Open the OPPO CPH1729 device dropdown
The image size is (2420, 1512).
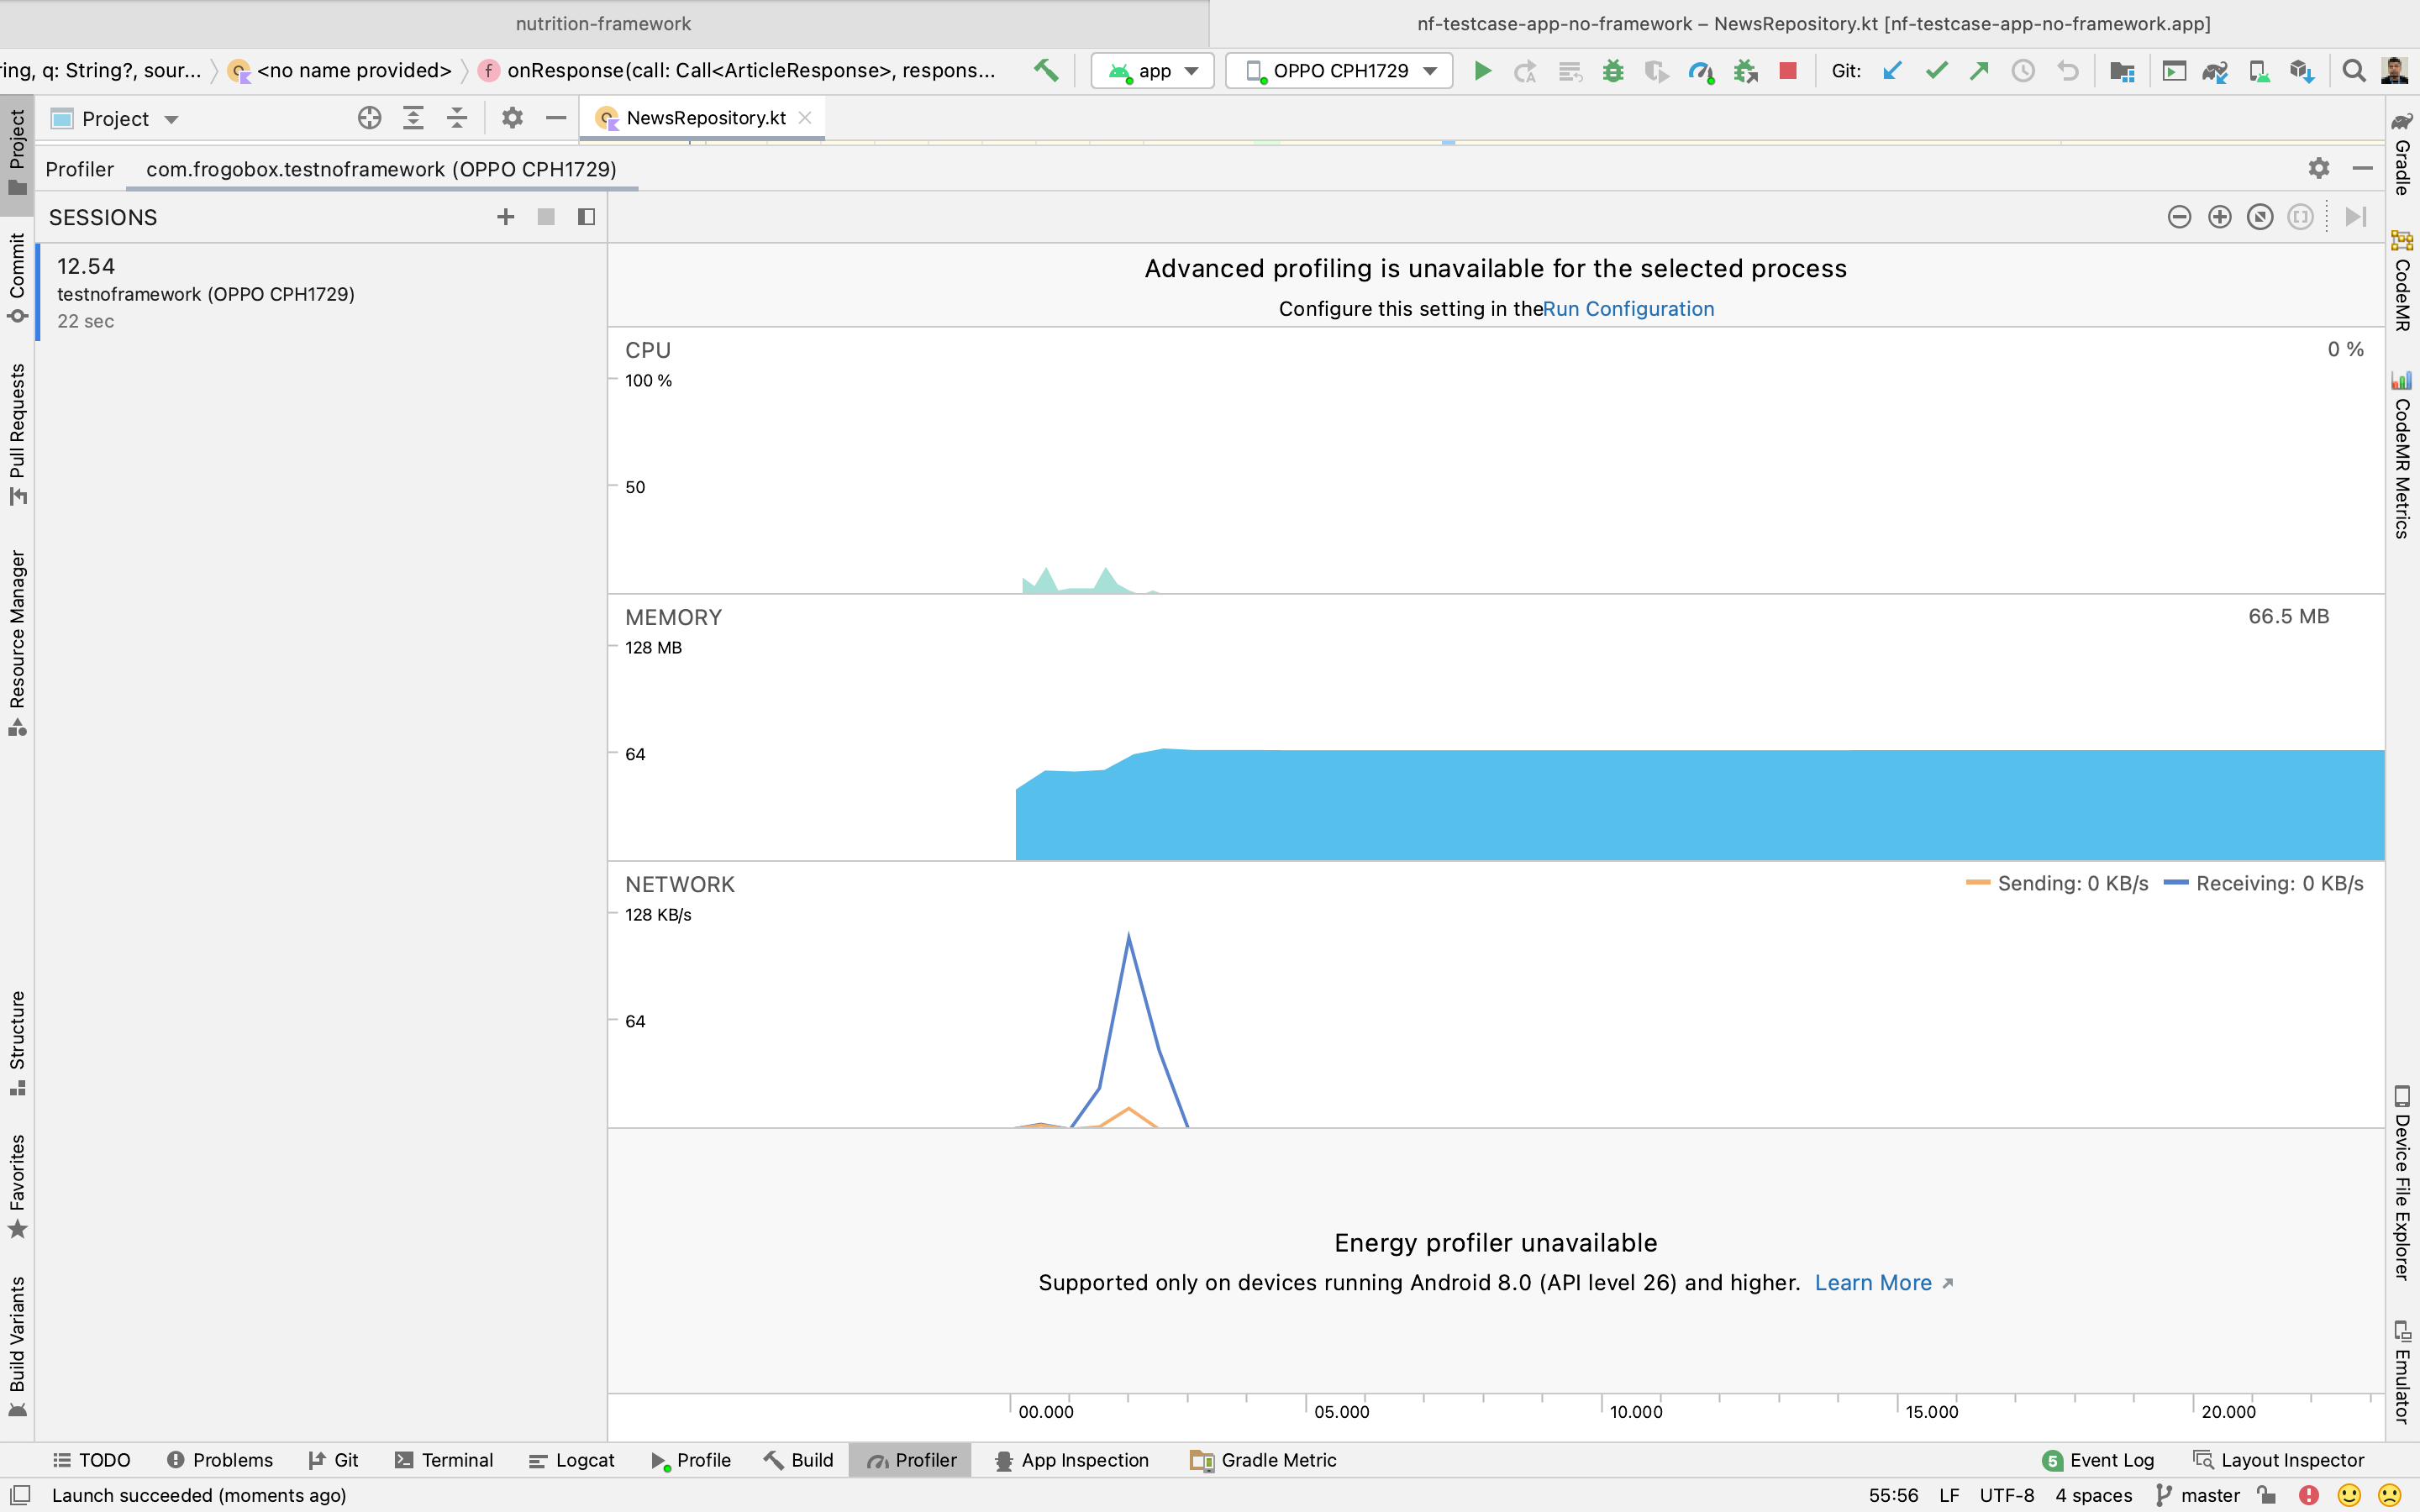tap(1339, 71)
